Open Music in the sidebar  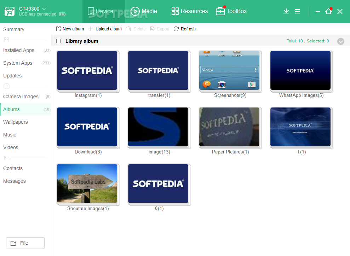point(25,135)
